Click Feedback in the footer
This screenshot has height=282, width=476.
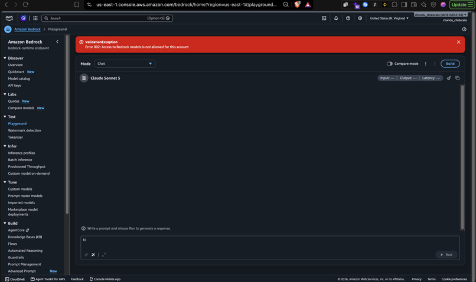[77, 279]
